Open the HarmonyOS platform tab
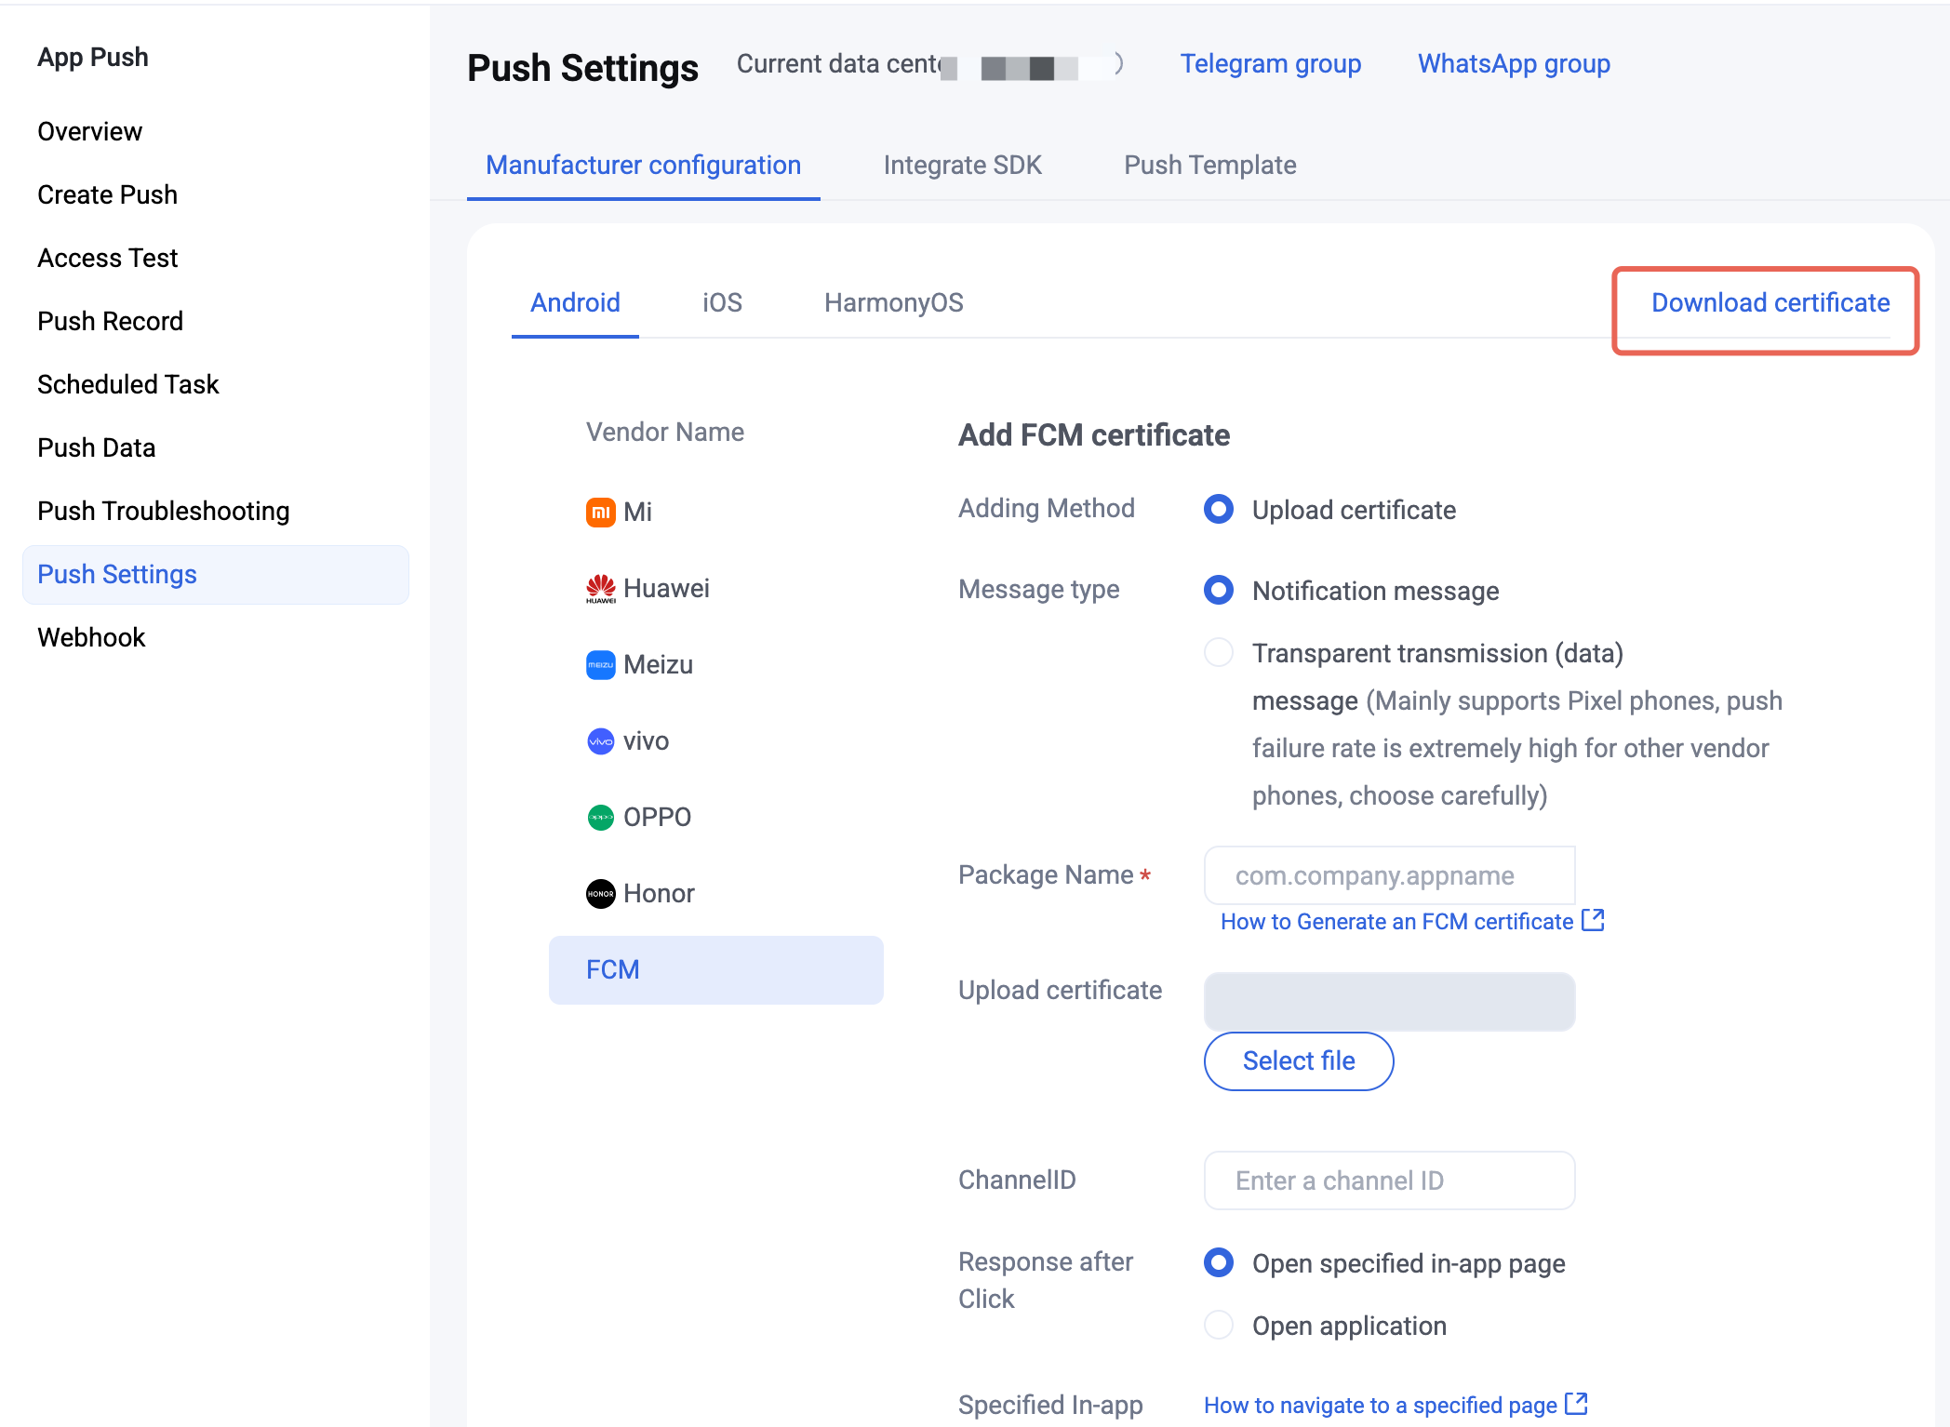The image size is (1950, 1427). point(893,302)
